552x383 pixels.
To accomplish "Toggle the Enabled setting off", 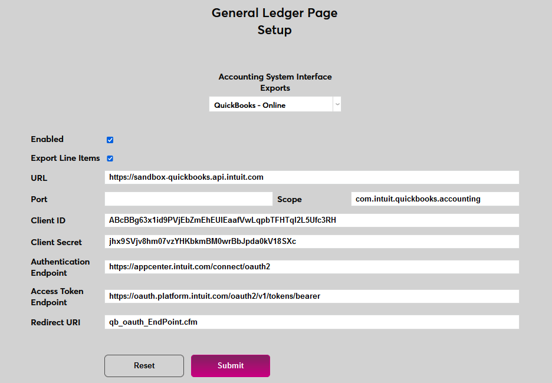I will pyautogui.click(x=110, y=140).
